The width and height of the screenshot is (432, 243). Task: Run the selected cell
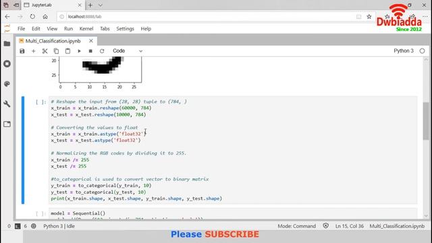click(80, 51)
